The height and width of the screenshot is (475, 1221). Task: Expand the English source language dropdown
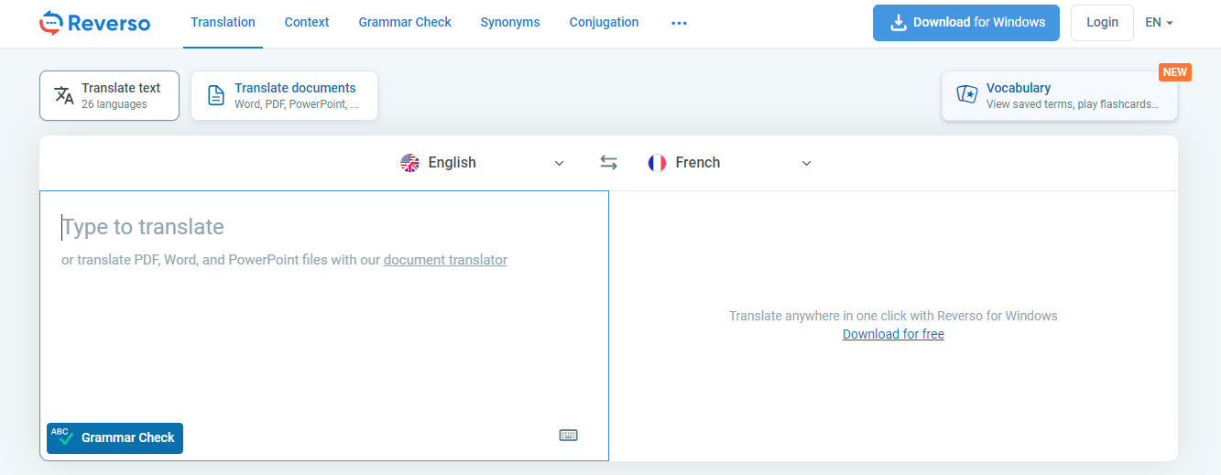559,163
